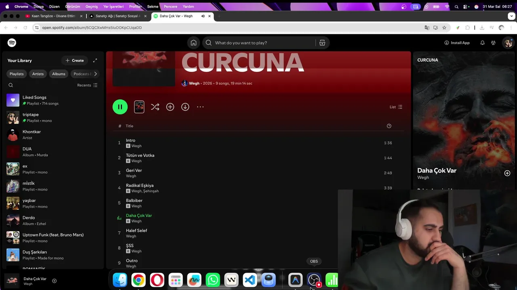Filter library by Albums
The image size is (517, 290).
59,74
